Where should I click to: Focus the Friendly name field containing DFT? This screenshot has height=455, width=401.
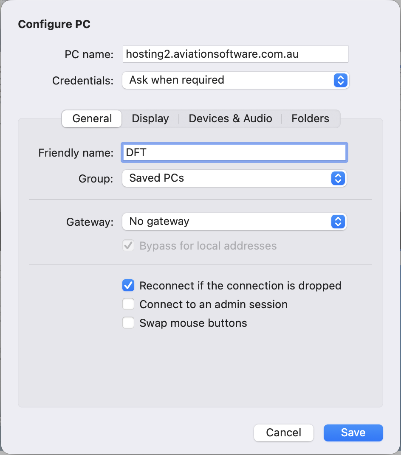point(234,153)
